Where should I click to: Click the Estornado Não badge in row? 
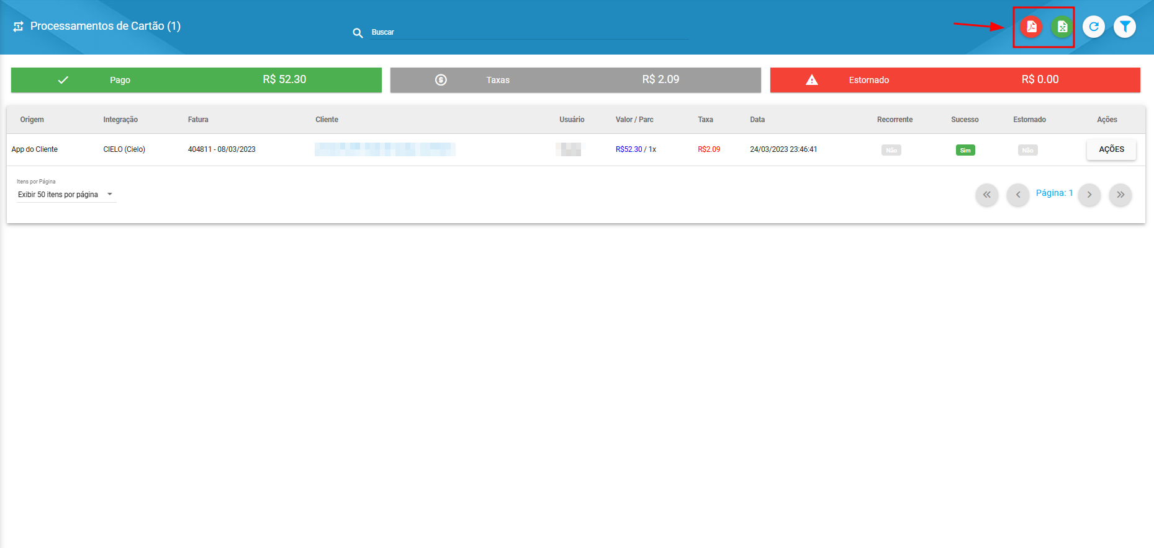(x=1028, y=150)
